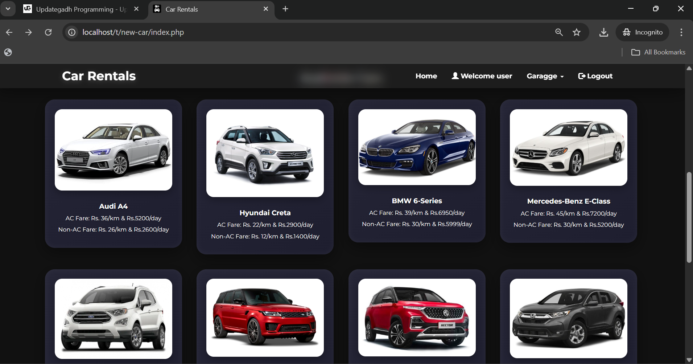Click 'AC Fare: Rs. 39/km & Rs.6950/day'
This screenshot has width=693, height=364.
(x=417, y=213)
